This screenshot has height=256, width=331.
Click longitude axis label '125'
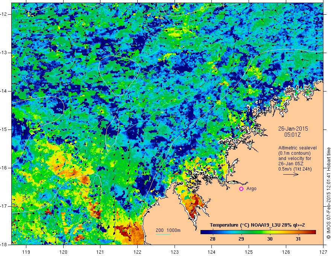click(x=249, y=252)
